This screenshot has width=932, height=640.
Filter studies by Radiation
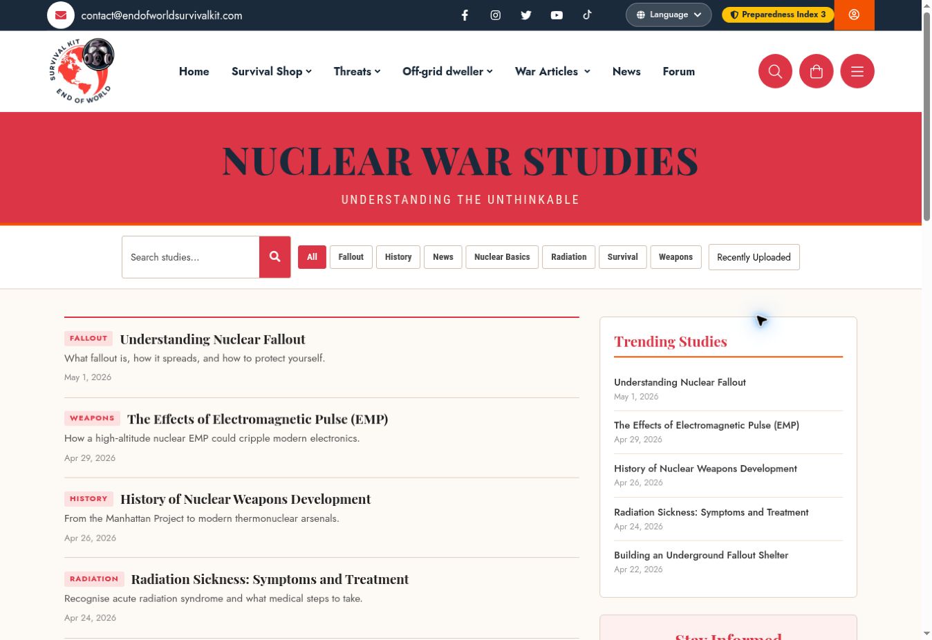tap(569, 257)
